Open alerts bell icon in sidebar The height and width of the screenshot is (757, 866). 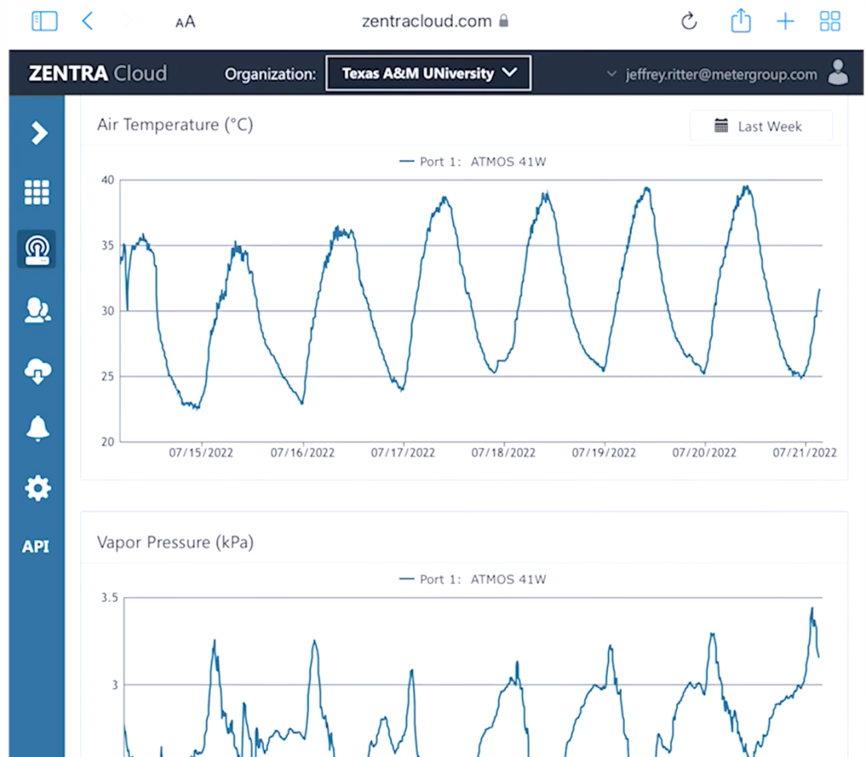37,429
